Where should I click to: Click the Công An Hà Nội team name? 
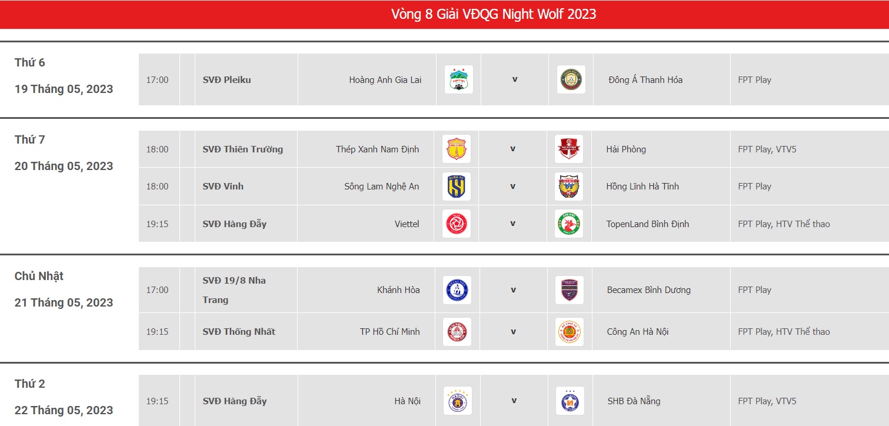tap(638, 332)
